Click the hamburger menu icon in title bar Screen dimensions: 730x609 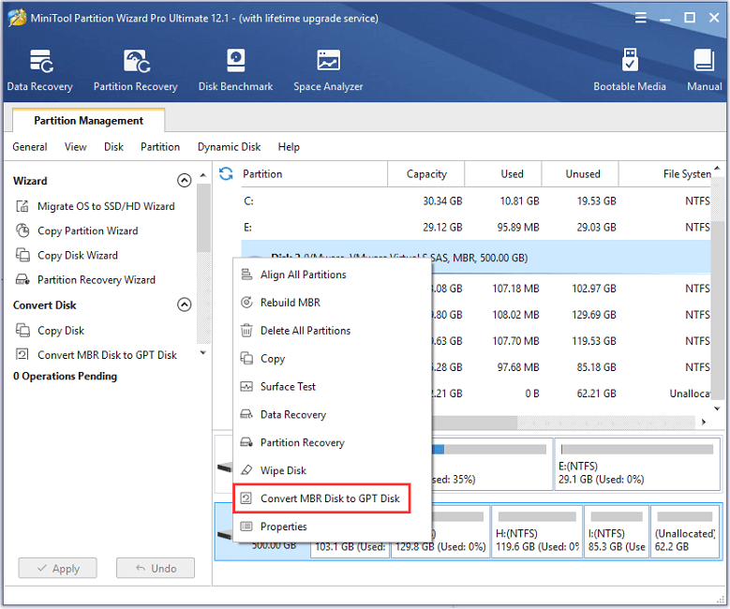pos(641,18)
